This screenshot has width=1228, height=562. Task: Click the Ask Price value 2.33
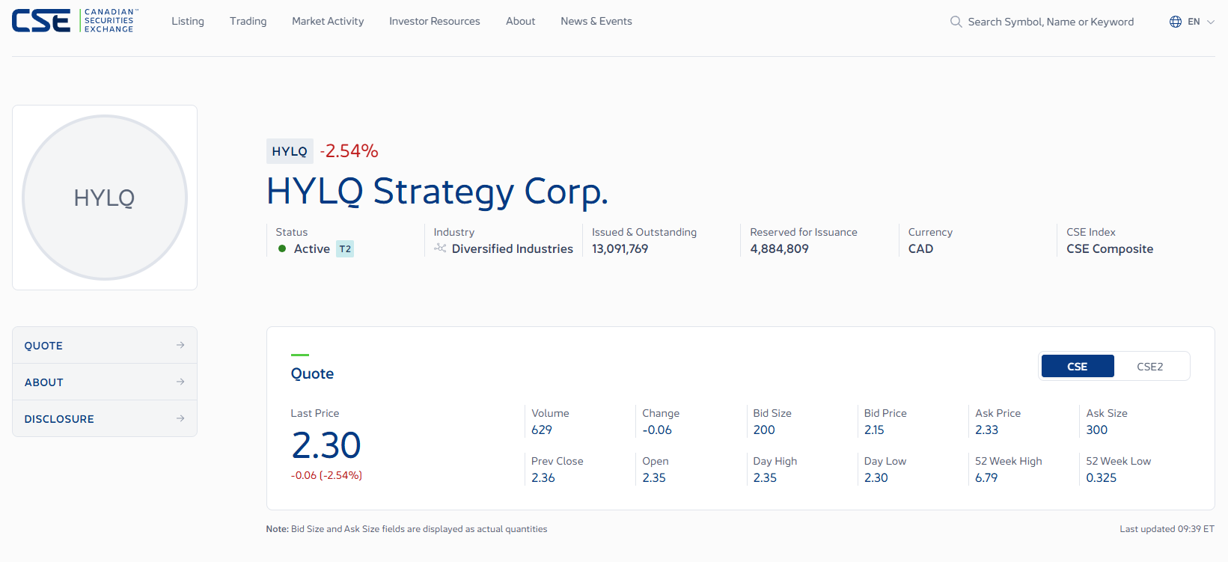click(987, 430)
